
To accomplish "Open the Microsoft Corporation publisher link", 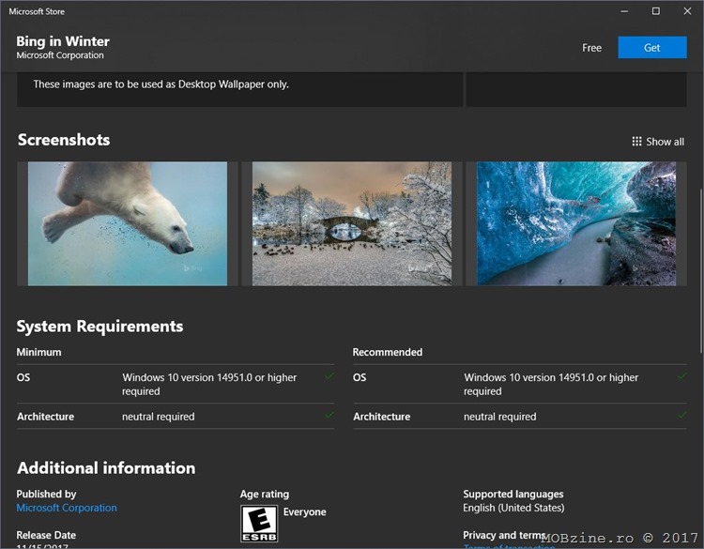I will click(67, 508).
